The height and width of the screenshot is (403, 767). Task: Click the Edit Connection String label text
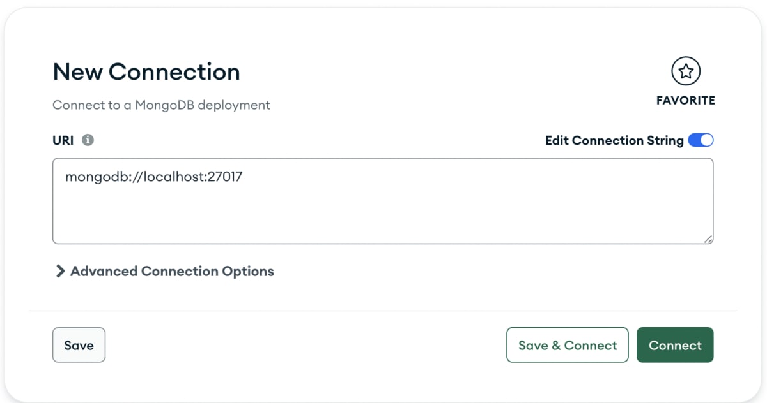pyautogui.click(x=614, y=140)
